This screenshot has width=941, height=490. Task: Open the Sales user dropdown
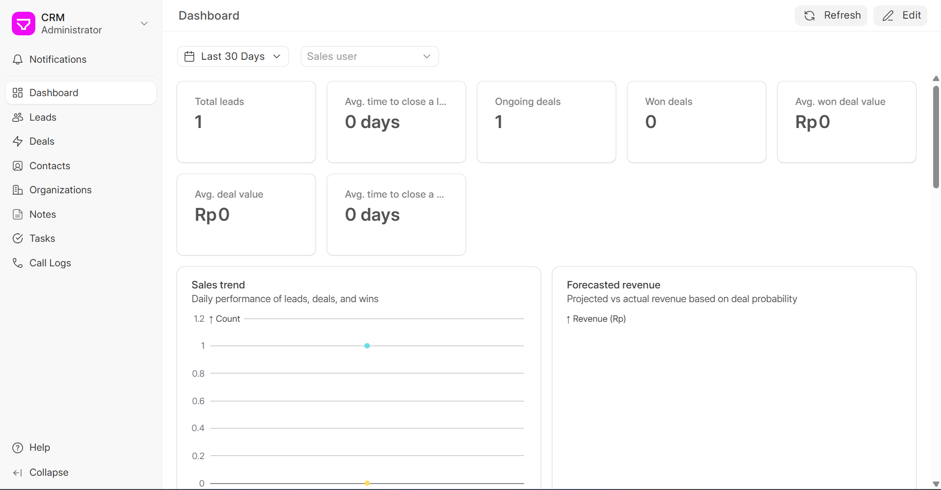tap(369, 56)
